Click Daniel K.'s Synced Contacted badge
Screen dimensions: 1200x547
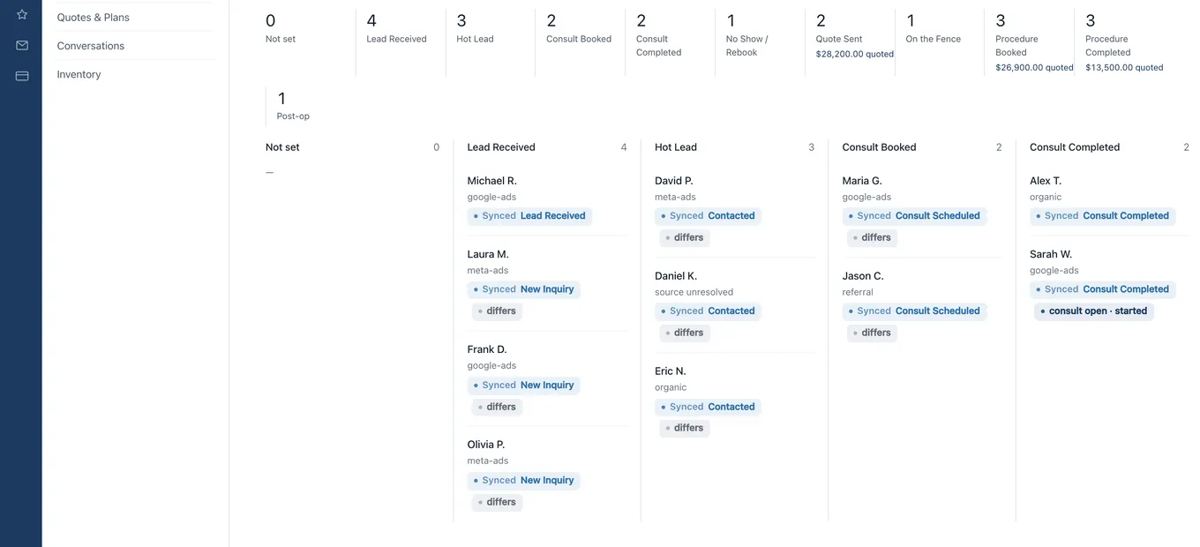[x=709, y=311]
